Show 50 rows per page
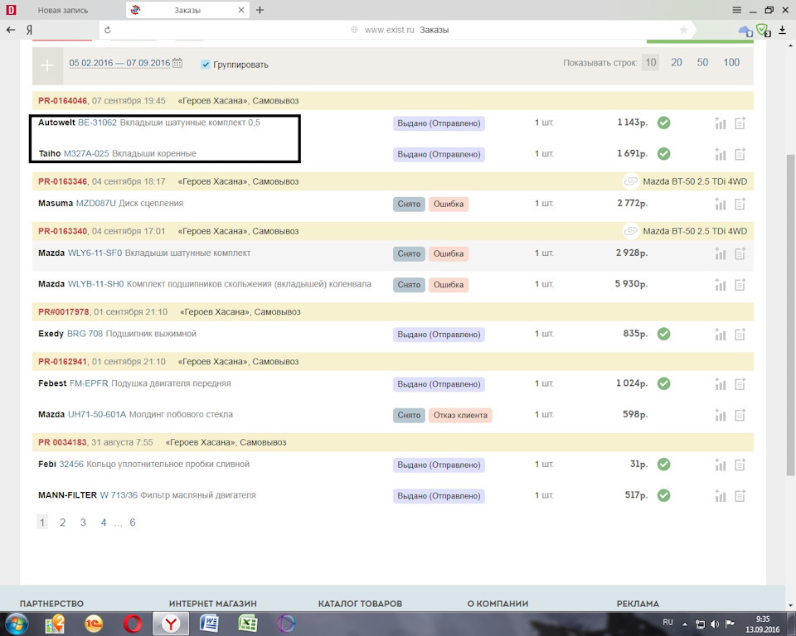The height and width of the screenshot is (636, 796). click(x=702, y=62)
